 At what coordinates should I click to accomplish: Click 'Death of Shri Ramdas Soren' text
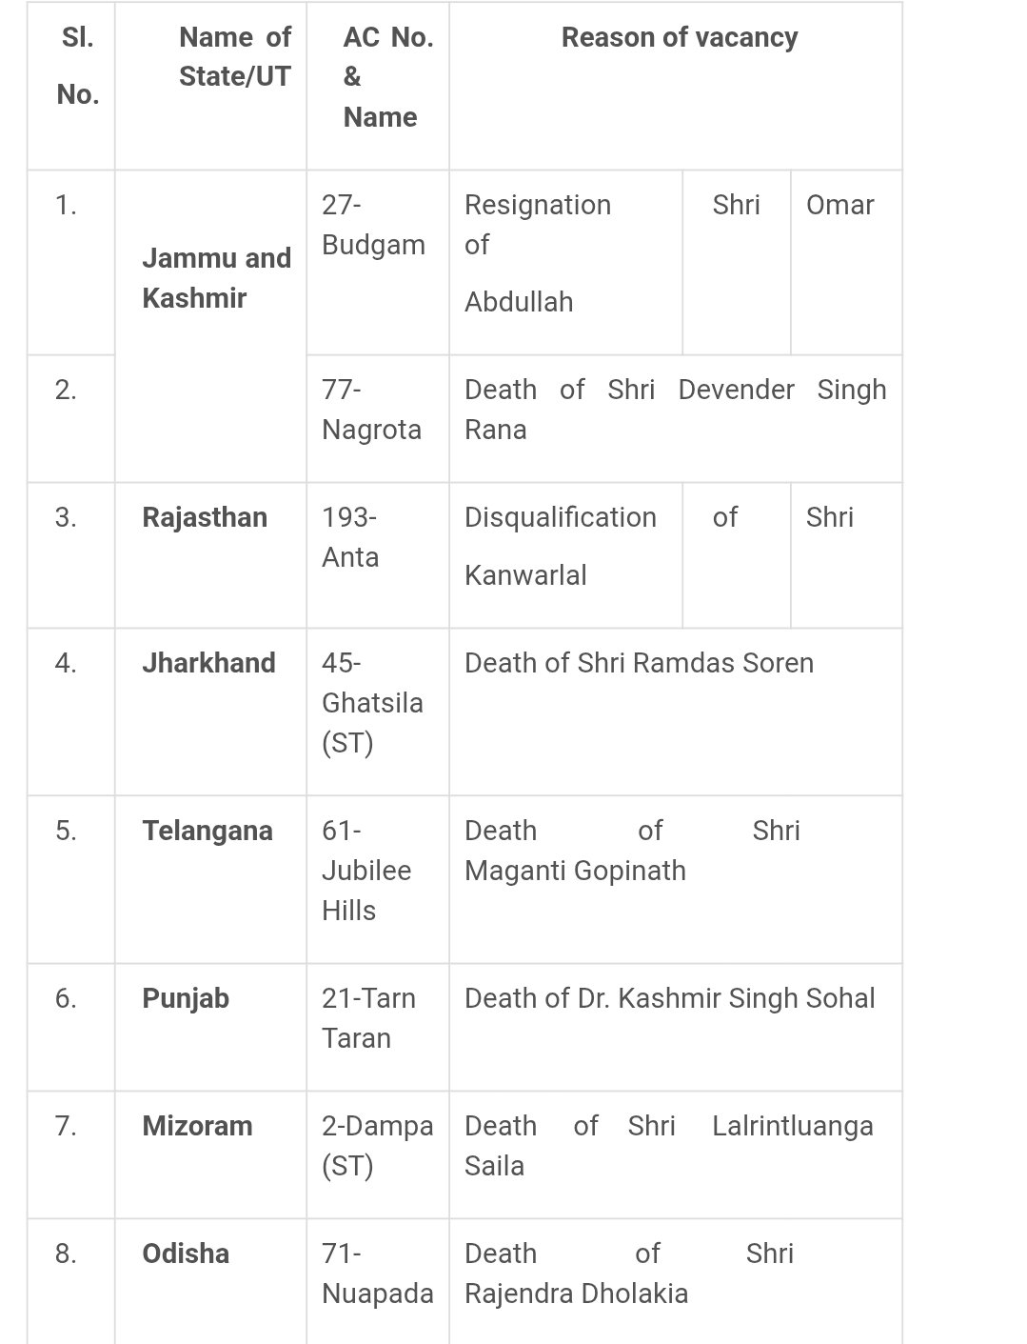pos(639,663)
